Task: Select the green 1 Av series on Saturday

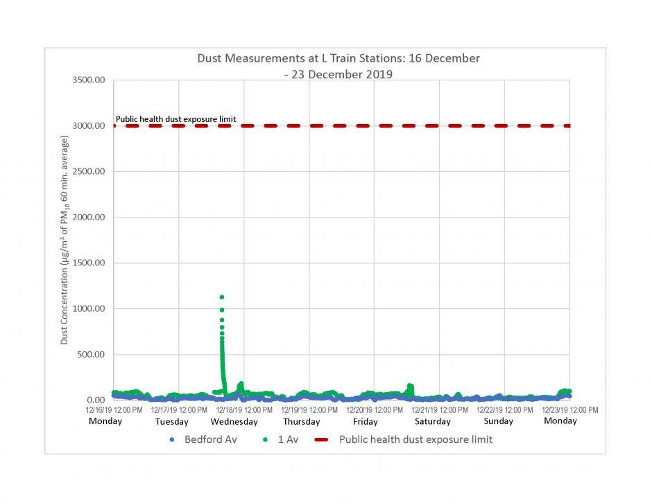Action: point(409,387)
